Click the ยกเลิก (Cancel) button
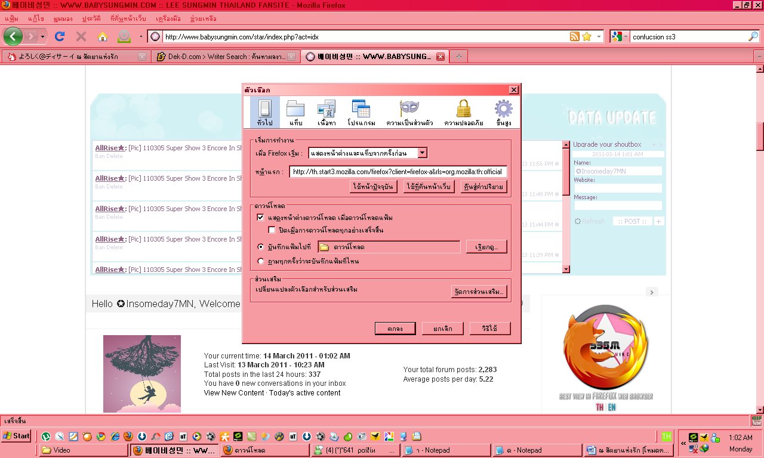The width and height of the screenshot is (764, 458). pyautogui.click(x=442, y=329)
